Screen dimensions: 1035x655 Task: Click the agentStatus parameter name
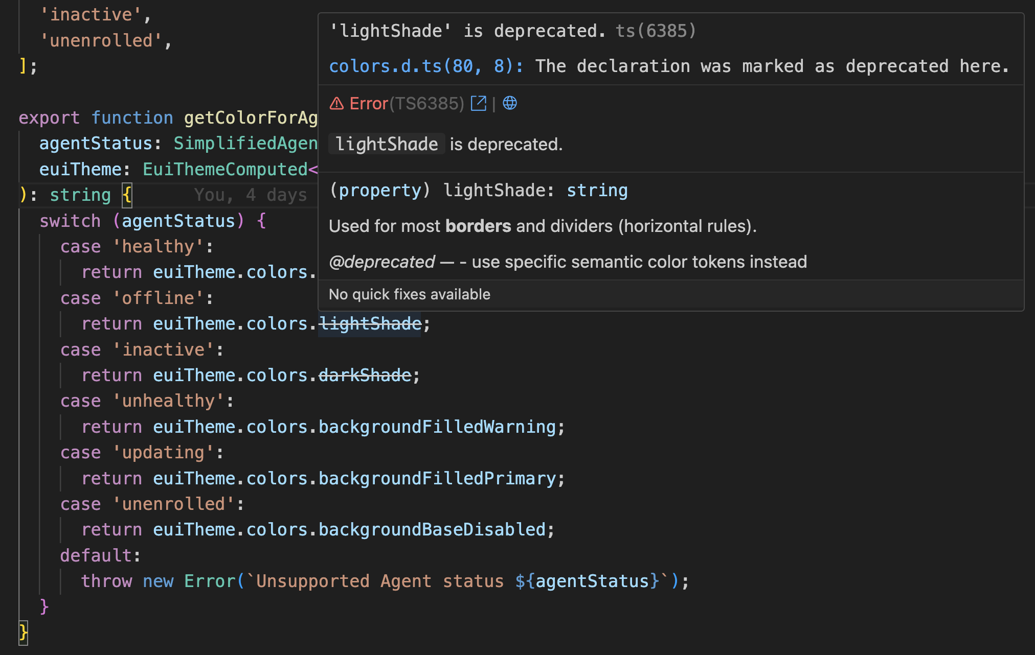pyautogui.click(x=96, y=143)
